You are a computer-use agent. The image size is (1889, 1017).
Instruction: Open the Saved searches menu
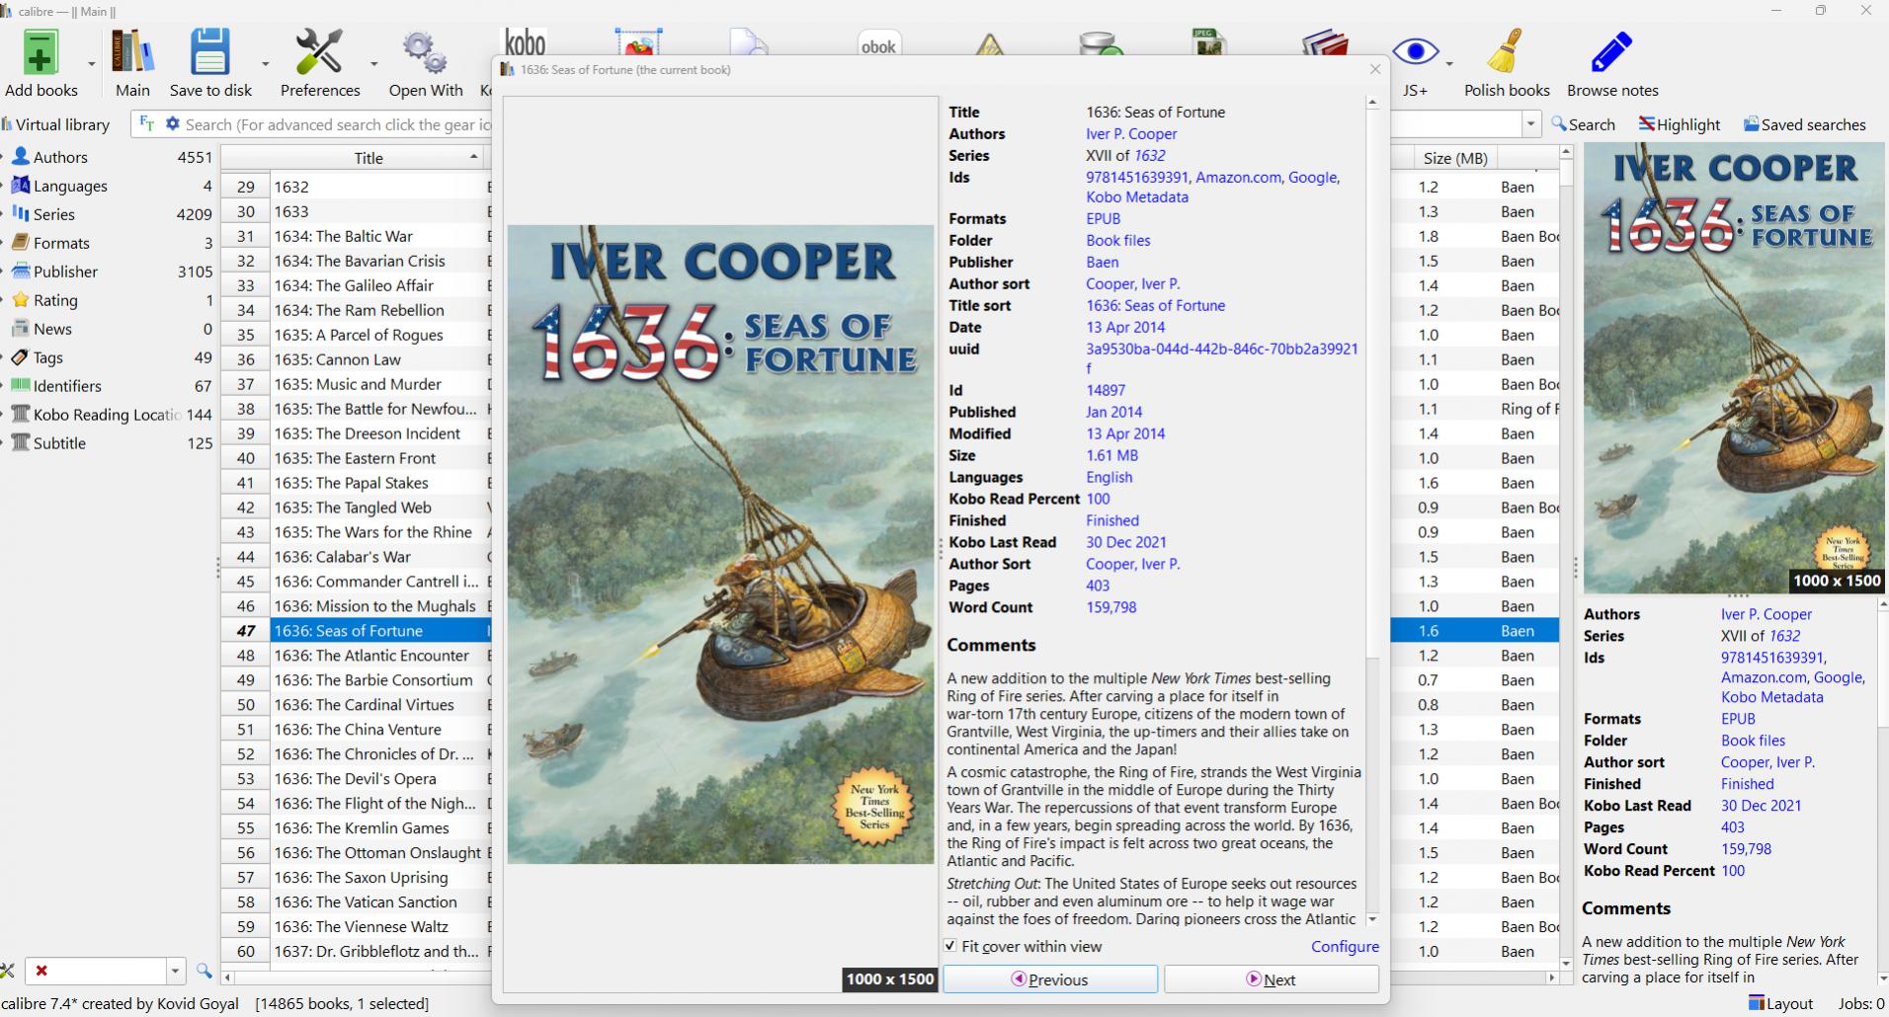point(1804,124)
